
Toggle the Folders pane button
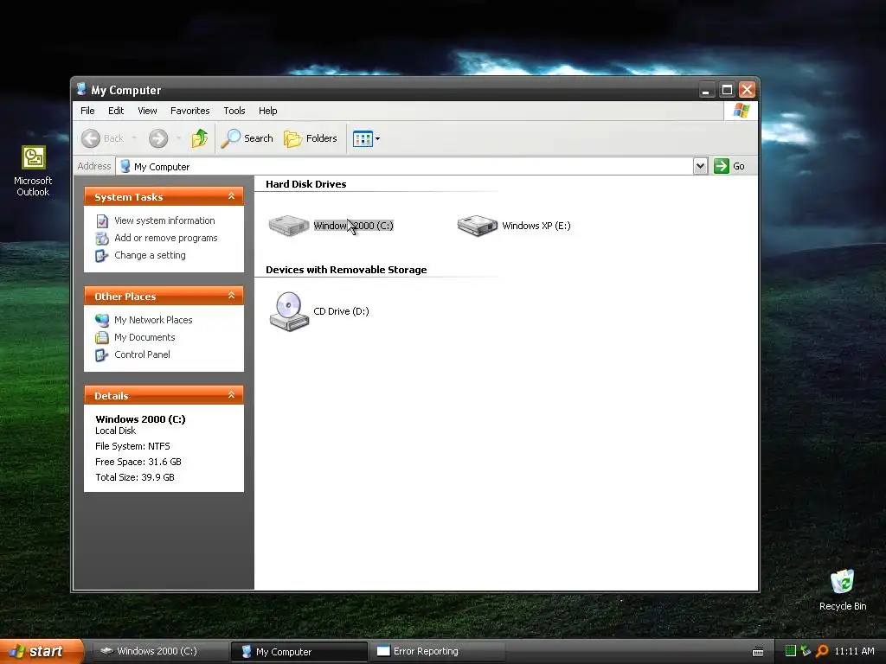click(311, 138)
